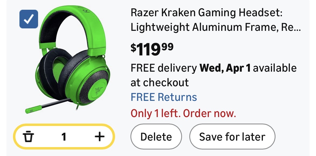Open the green Razer Kraken headset image
This screenshot has width=316, height=156.
(68, 59)
